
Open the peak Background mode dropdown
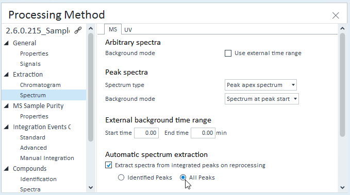click(262, 99)
